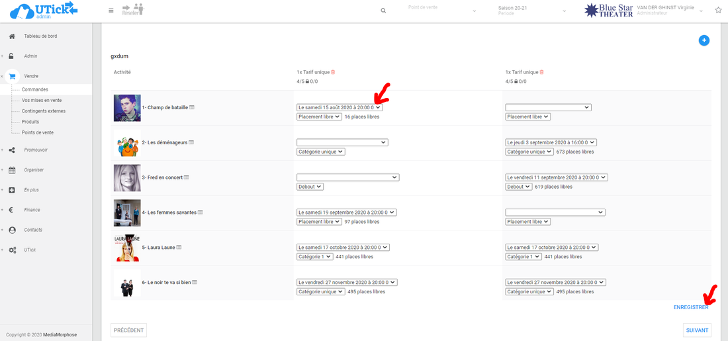The height and width of the screenshot is (341, 728).
Task: Click the hamburger menu icon
Action: click(x=111, y=11)
